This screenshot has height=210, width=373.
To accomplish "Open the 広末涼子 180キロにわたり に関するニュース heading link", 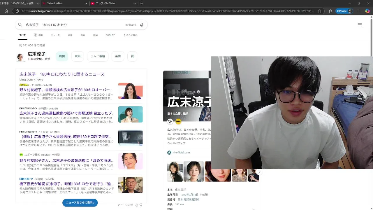I will click(62, 74).
